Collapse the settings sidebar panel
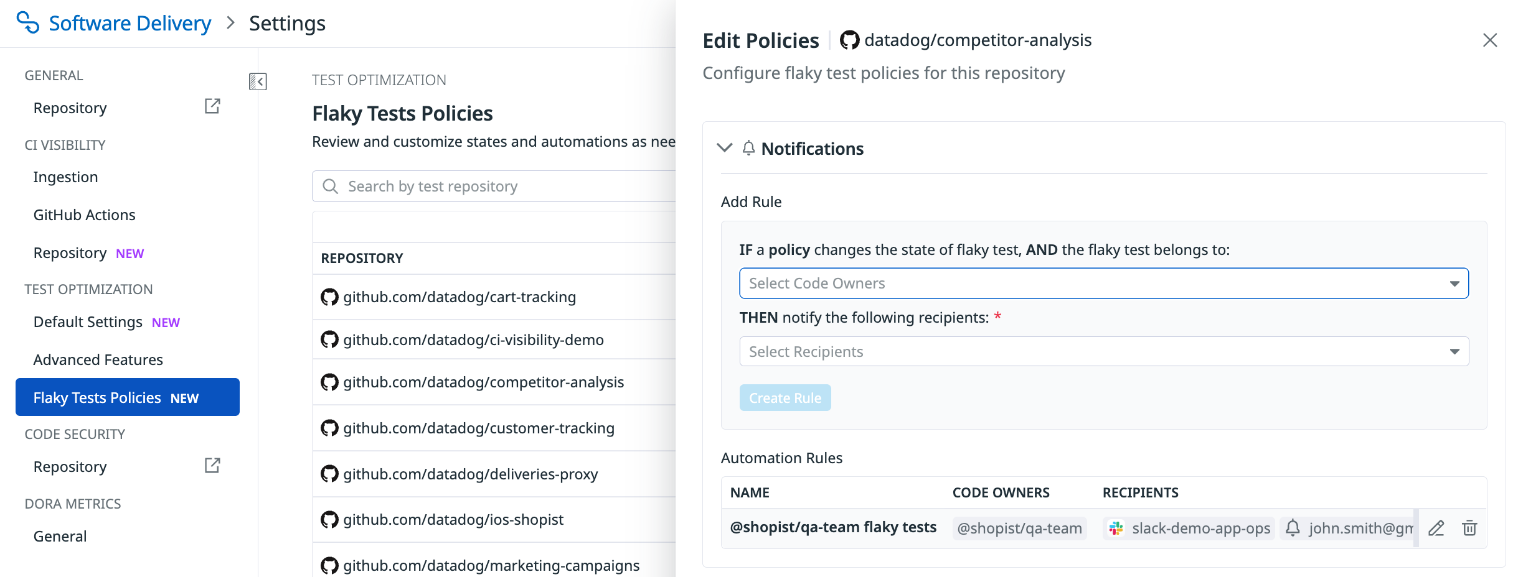1513x577 pixels. pos(258,81)
